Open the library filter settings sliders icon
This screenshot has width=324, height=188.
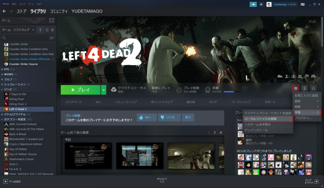[x=51, y=38]
